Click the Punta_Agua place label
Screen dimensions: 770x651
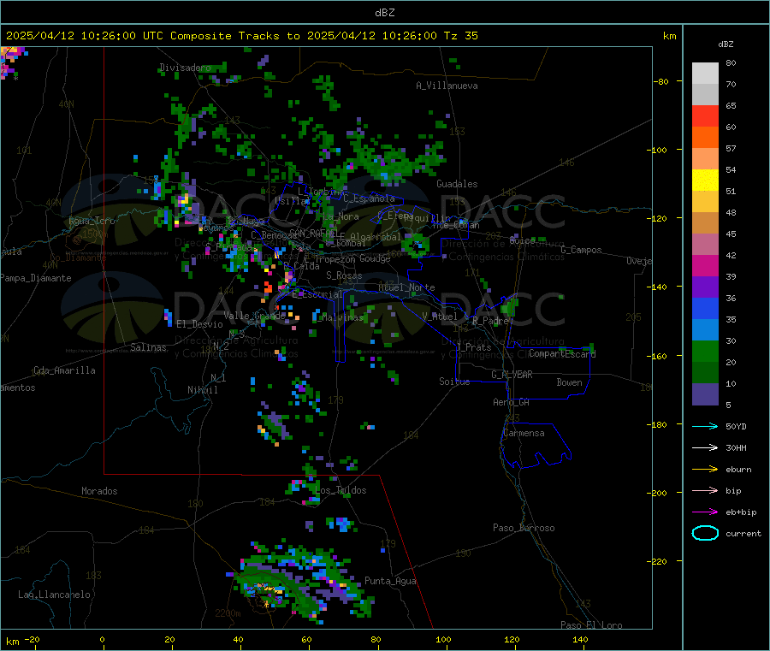click(x=390, y=581)
